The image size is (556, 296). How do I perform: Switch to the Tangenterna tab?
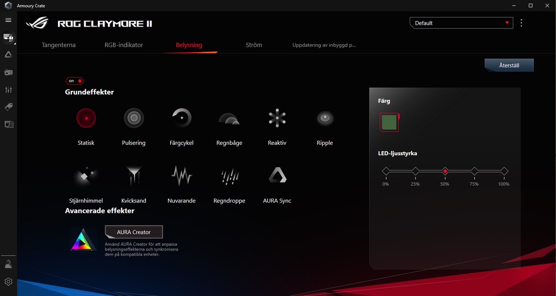click(x=58, y=45)
